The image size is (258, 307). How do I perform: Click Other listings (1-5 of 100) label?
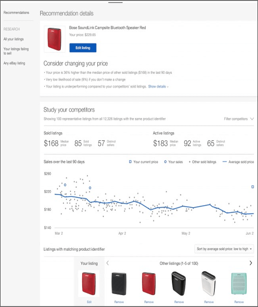179,263
